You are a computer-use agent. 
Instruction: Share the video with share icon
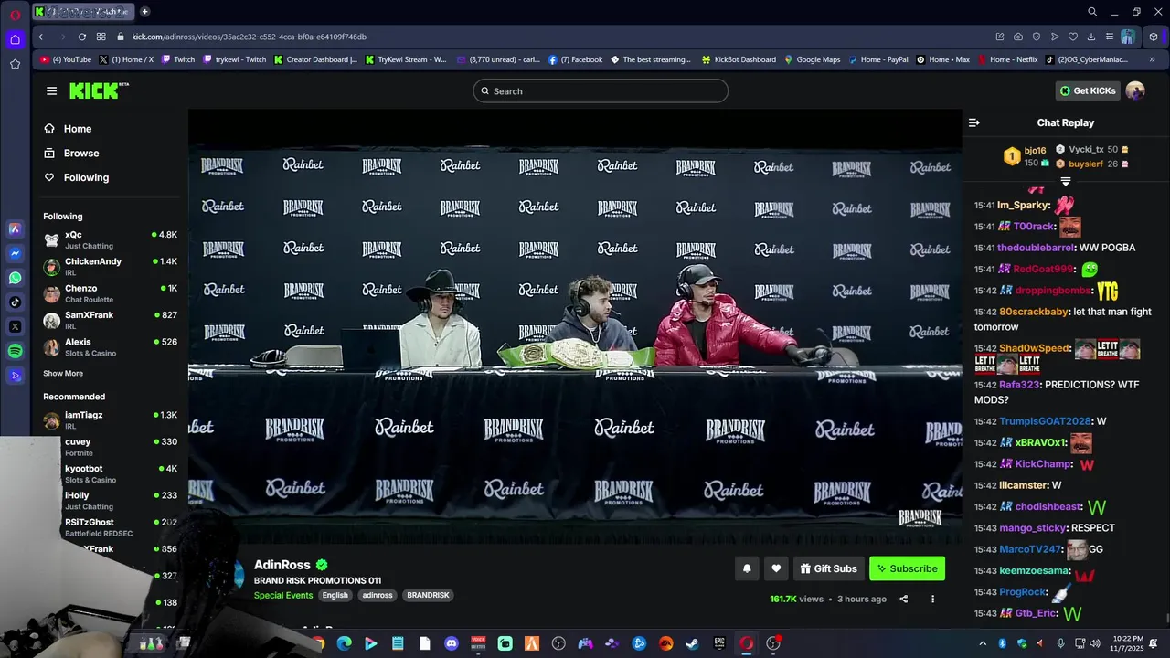pos(903,599)
